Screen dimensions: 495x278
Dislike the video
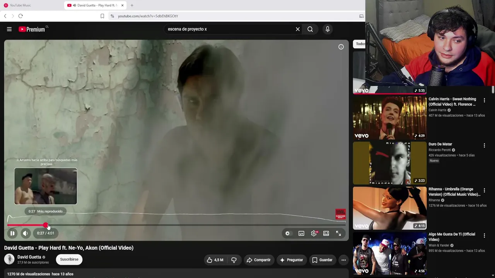[234, 260]
